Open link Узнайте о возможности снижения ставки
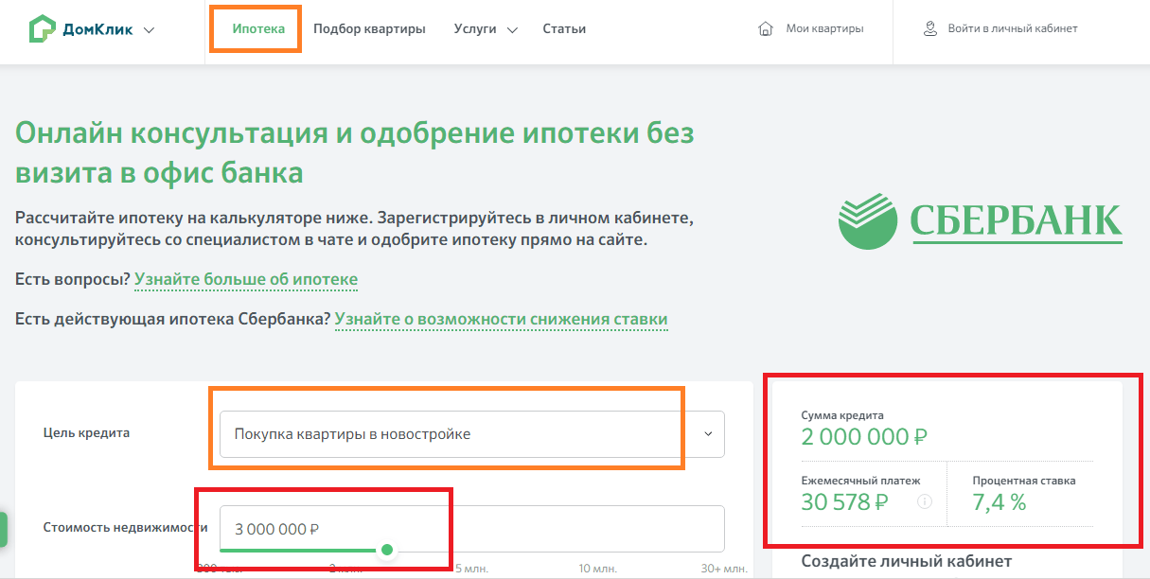This screenshot has height=579, width=1150. coord(501,320)
